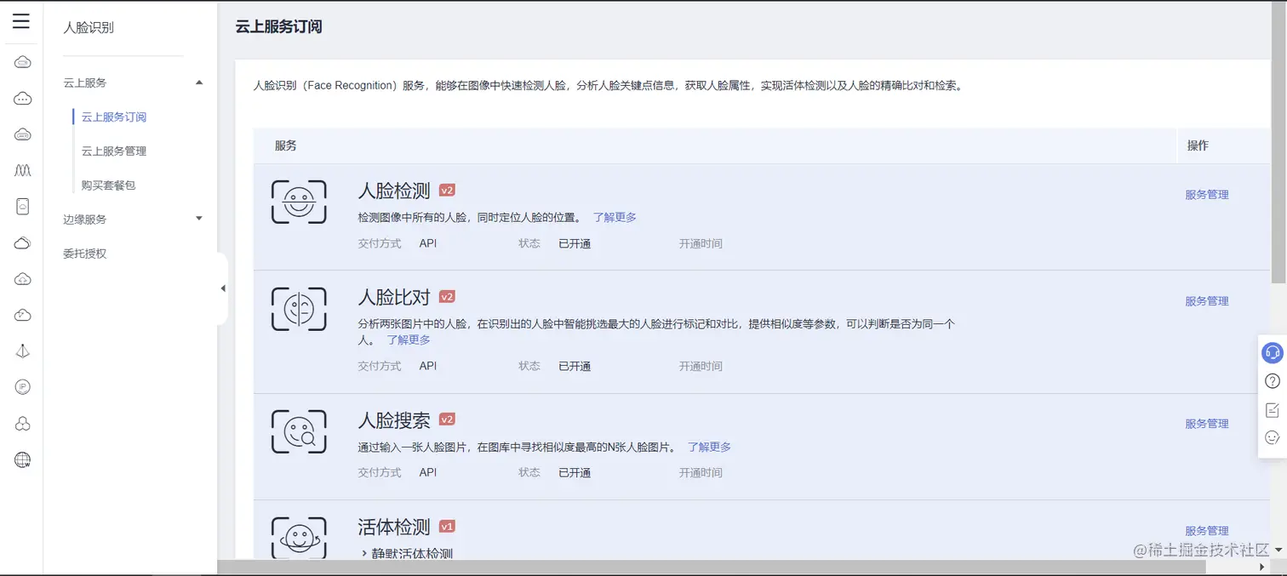Open 委托授权 in sidebar

click(x=85, y=254)
